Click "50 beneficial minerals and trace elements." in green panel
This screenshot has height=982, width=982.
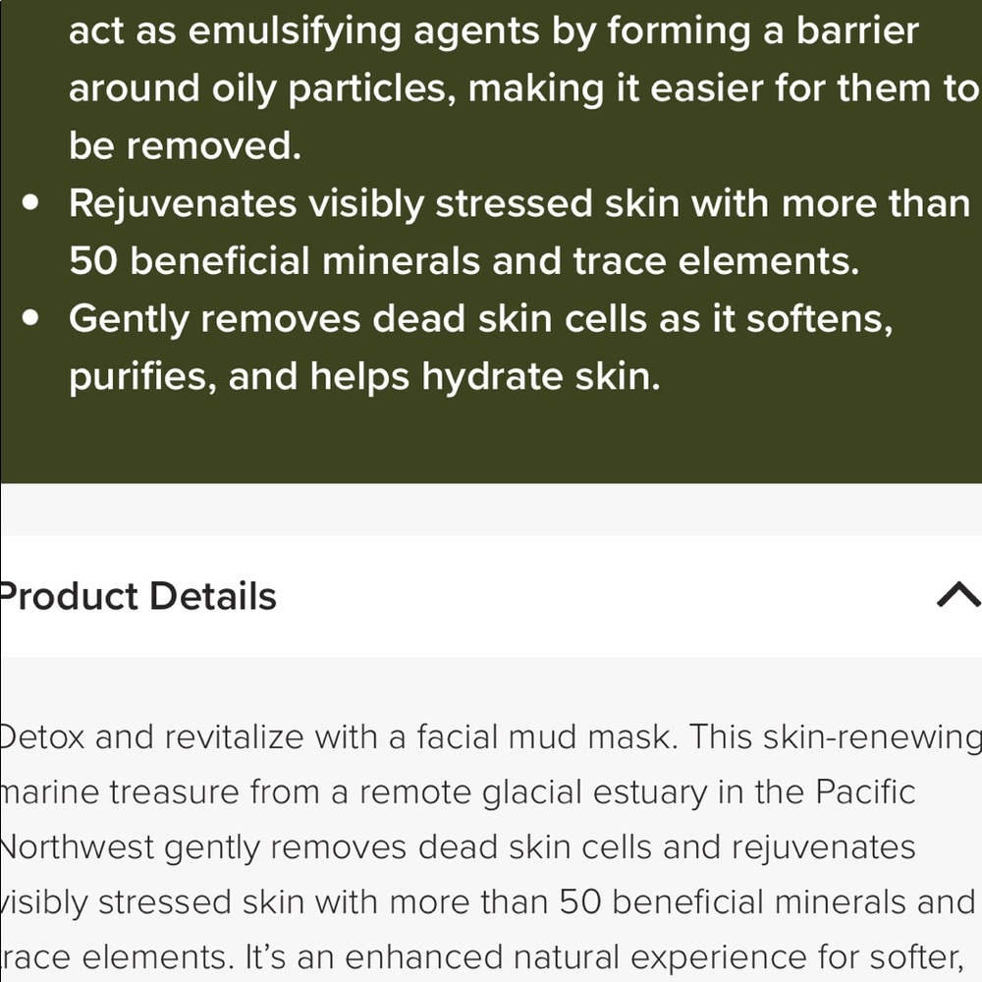pyautogui.click(x=464, y=261)
